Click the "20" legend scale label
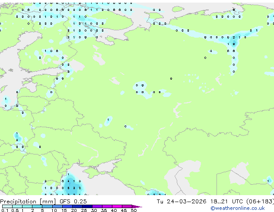The height and width of the screenshot is (212, 274). [74, 210]
